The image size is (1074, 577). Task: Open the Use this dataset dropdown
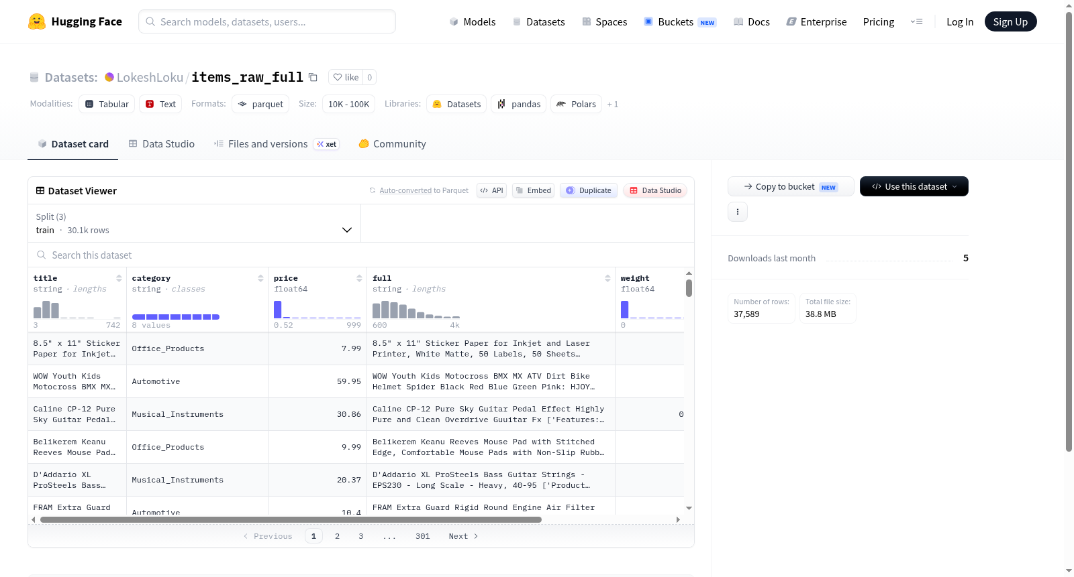coord(914,186)
